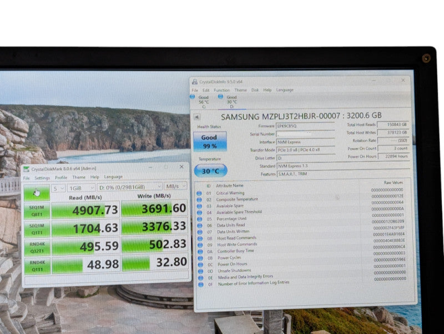This screenshot has width=444, height=334.
Task: Open CrystalDiskInfo Help menu
Action: pos(268,90)
